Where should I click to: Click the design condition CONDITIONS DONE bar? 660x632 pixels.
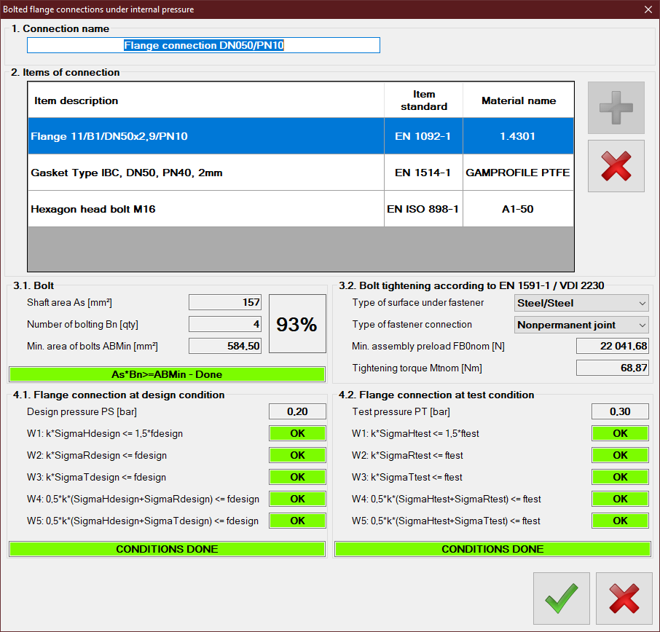tap(167, 549)
